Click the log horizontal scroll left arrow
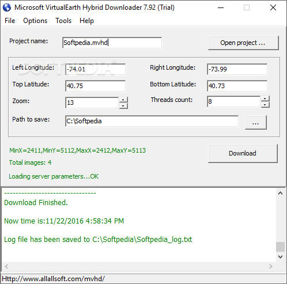Screen dimensions: 287x284 [6, 266]
